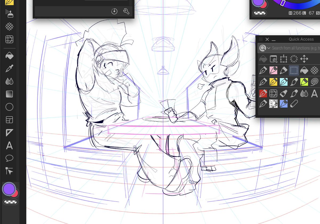Screen dimensions: 320x224
Task: Select the pink pencil preset in Quick Access
Action: (x=274, y=70)
